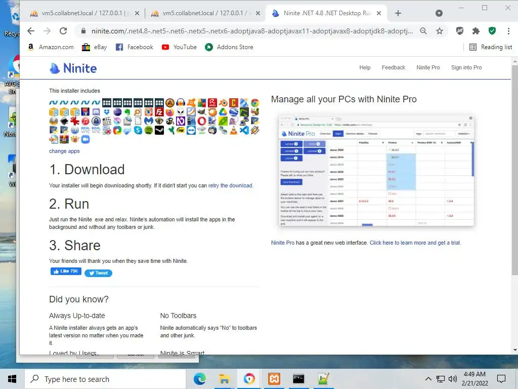Viewport: 518px width, 389px height.
Task: Click the Audacity headphones icon
Action: tap(181, 102)
